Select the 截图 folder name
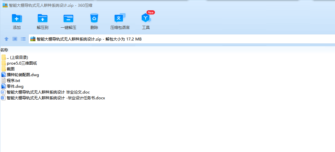The height and width of the screenshot is (152, 335). [x=11, y=69]
